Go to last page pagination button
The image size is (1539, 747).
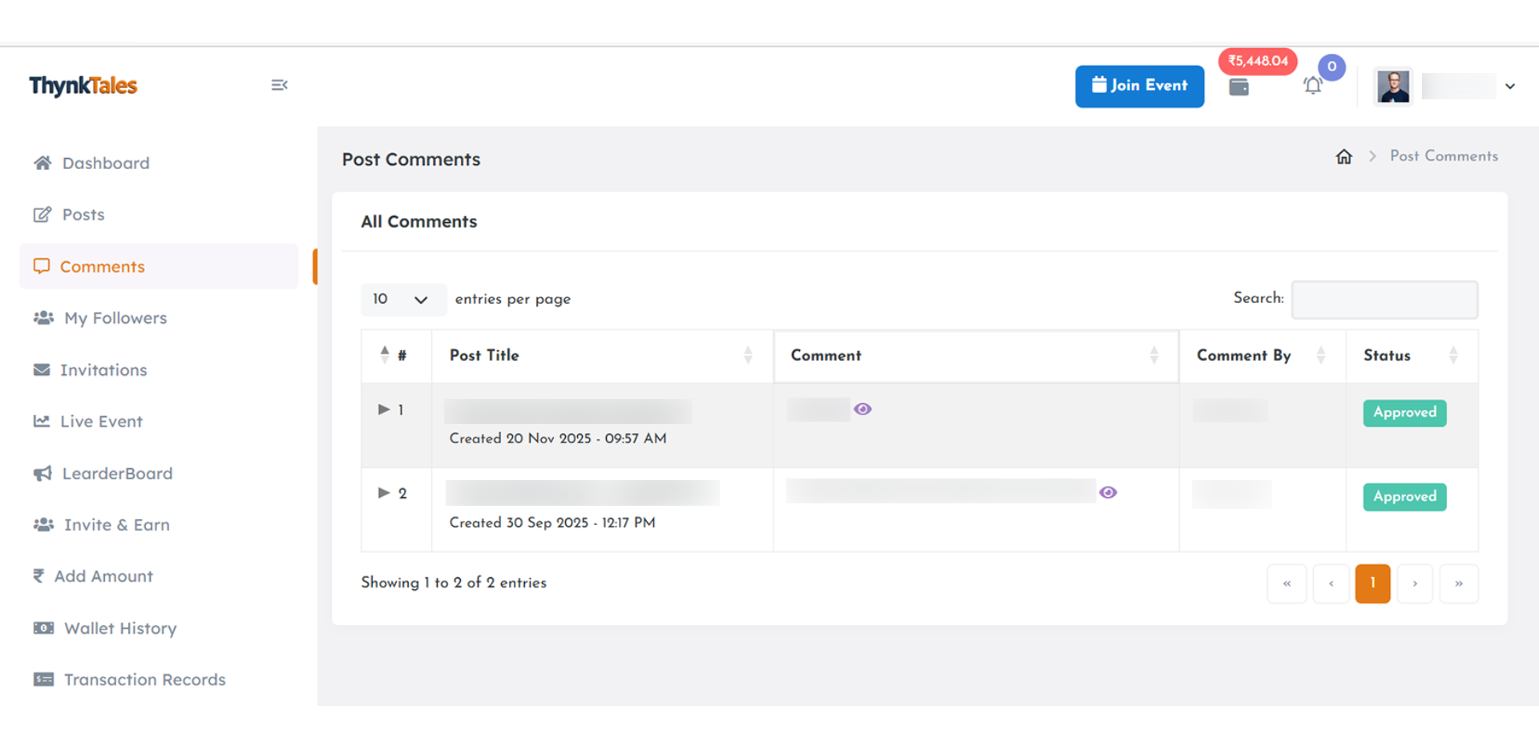[1459, 583]
